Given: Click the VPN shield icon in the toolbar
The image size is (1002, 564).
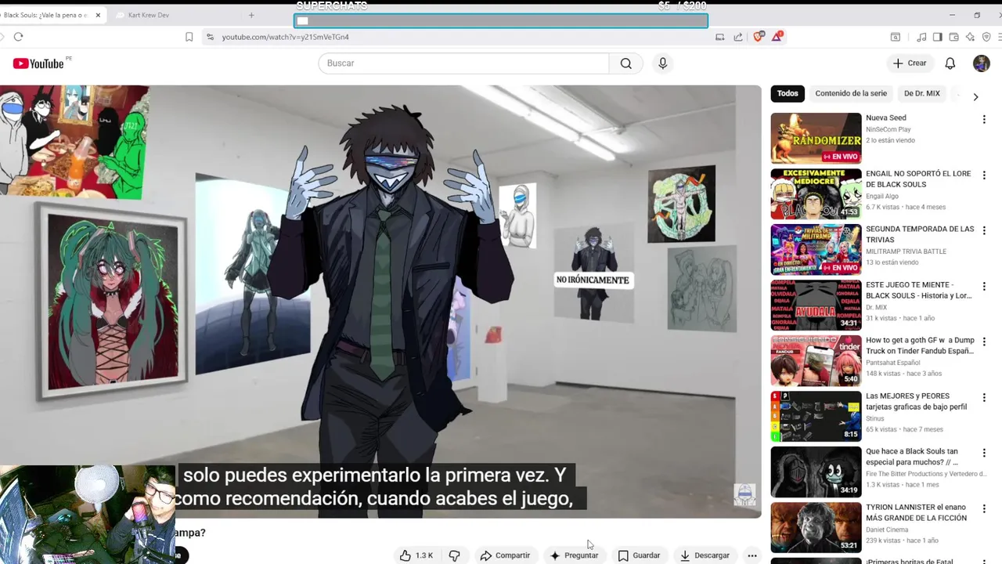Looking at the screenshot, I should (986, 37).
